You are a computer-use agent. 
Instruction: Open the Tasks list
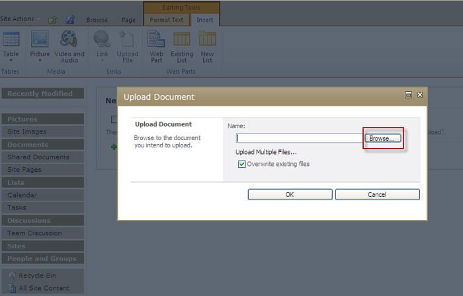pos(43,208)
